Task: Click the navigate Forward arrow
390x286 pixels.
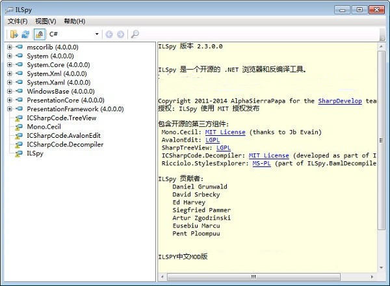Action: click(121, 34)
